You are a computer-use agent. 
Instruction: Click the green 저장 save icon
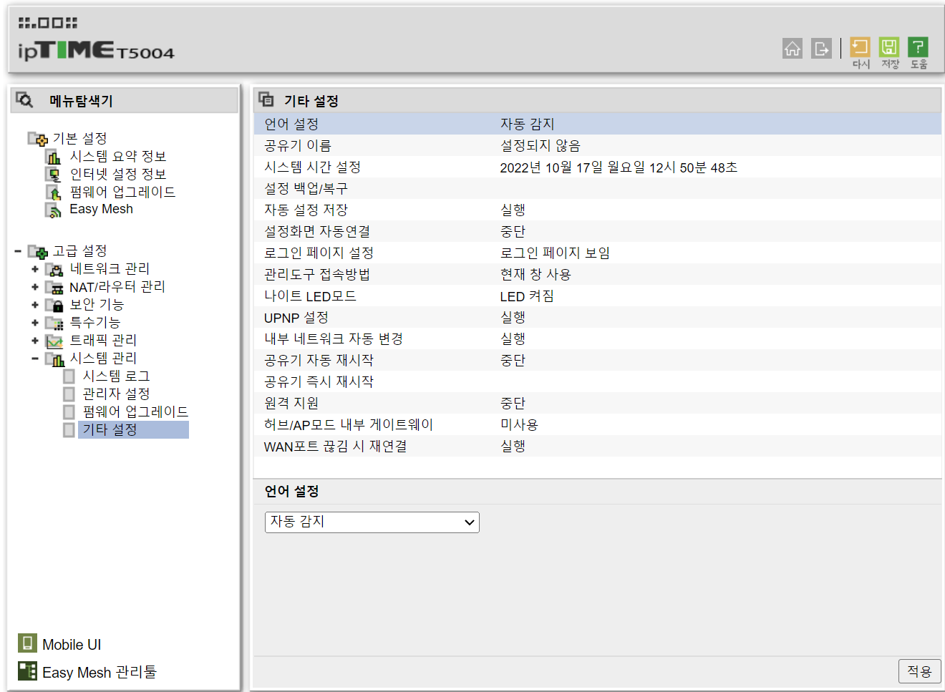coord(889,47)
